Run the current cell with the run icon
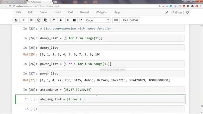 click(x=68, y=20)
